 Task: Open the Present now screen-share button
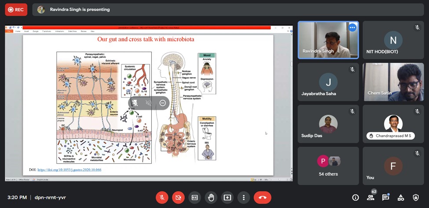point(227,197)
